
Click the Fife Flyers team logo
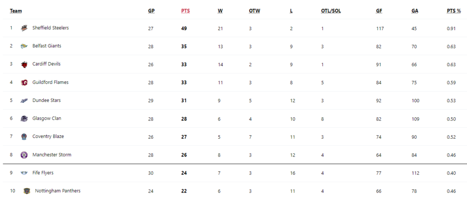24,173
